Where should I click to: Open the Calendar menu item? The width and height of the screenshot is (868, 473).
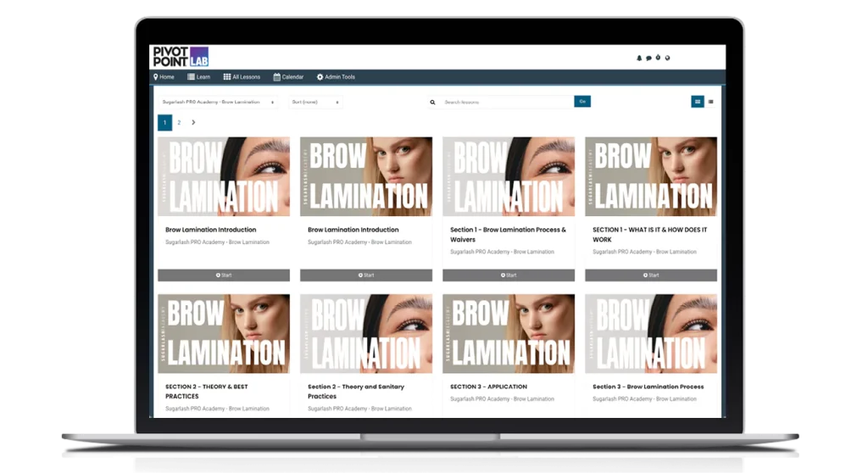[x=288, y=77]
